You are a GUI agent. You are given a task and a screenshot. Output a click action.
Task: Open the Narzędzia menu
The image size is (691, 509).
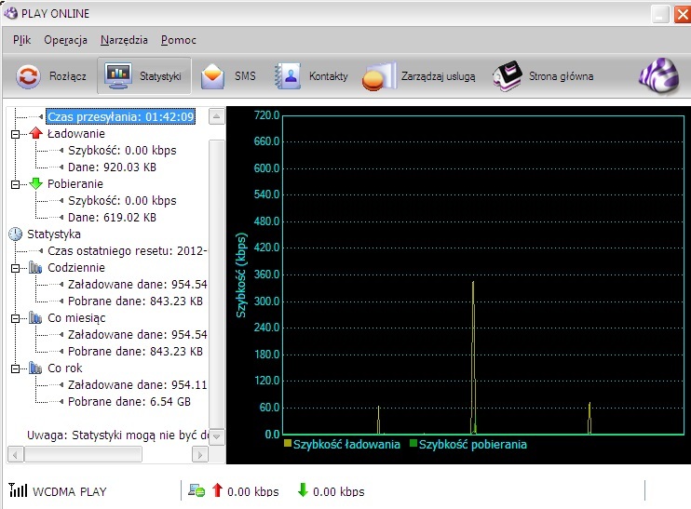124,40
